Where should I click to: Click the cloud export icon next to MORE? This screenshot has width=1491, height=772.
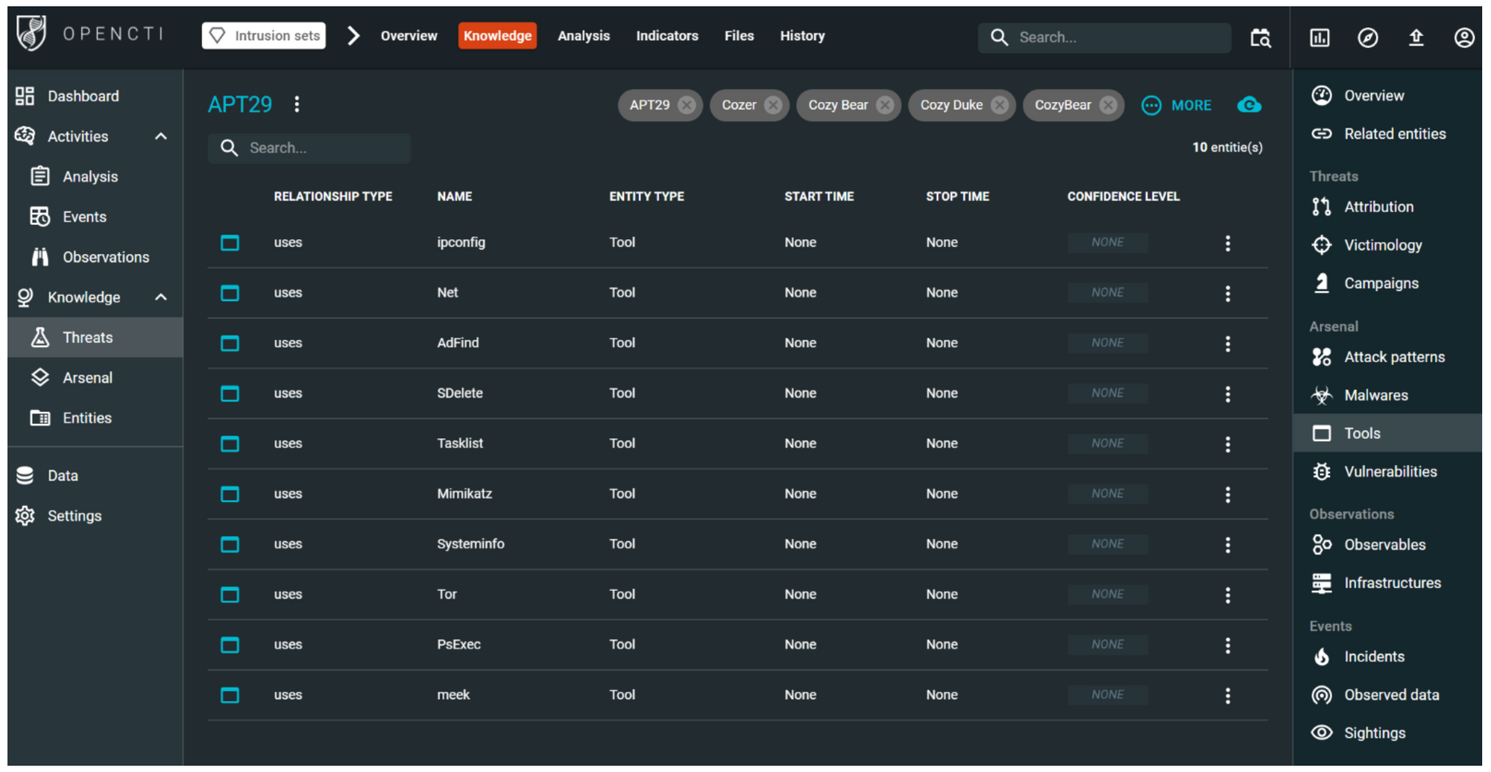pyautogui.click(x=1249, y=105)
